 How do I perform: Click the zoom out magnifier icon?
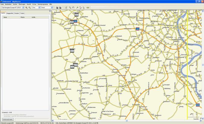click(x=29, y=8)
